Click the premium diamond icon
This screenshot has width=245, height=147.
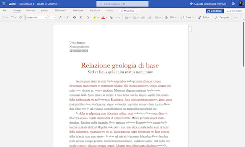[191, 4]
